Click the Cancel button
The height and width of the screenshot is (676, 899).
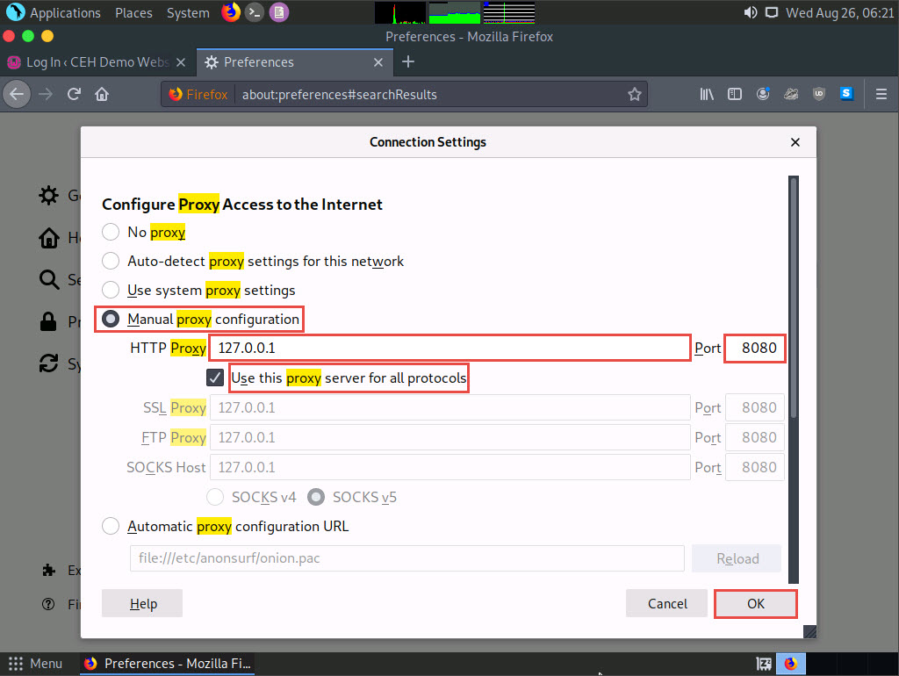667,603
